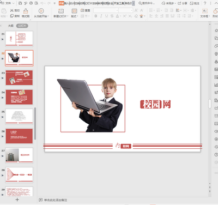Click 'Click to add notes' text area
218x205 pixels.
[56, 200]
